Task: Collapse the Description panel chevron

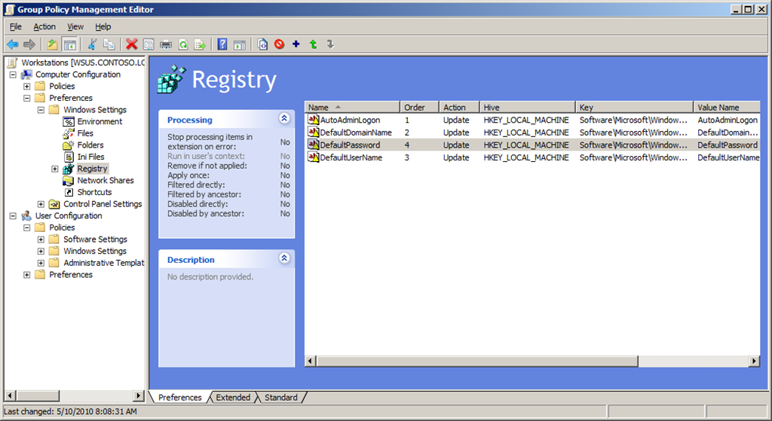Action: click(x=284, y=258)
